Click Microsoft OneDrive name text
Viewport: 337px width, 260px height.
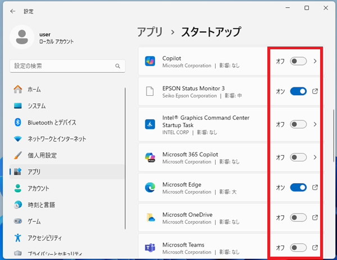click(x=188, y=215)
